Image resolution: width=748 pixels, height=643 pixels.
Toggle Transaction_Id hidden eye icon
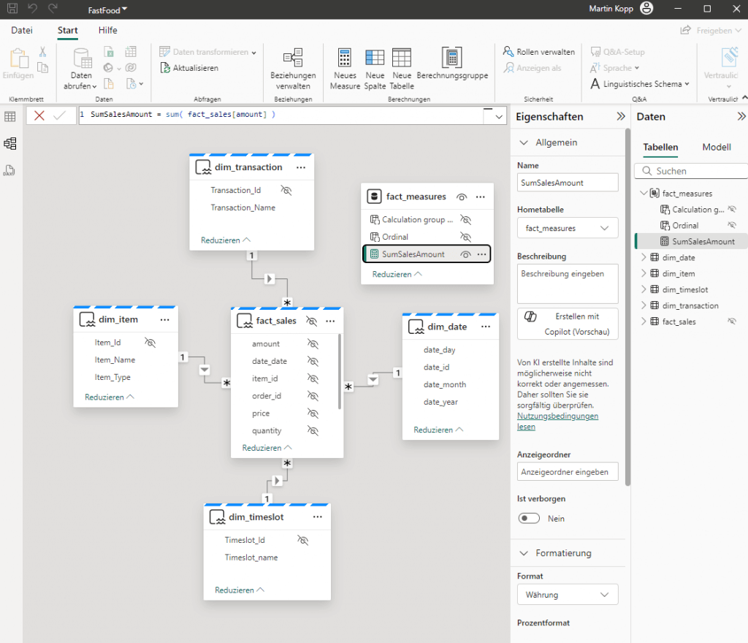(286, 190)
